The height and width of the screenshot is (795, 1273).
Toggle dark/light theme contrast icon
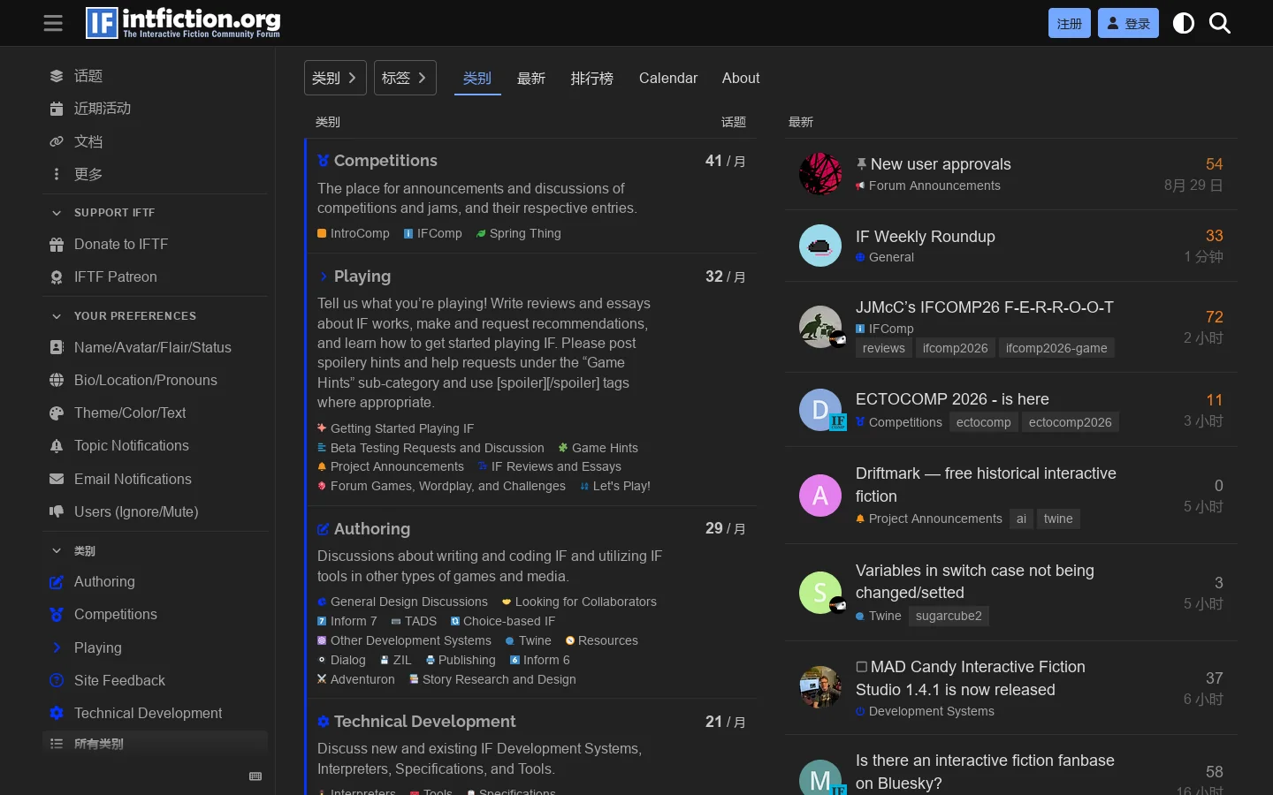(x=1184, y=23)
